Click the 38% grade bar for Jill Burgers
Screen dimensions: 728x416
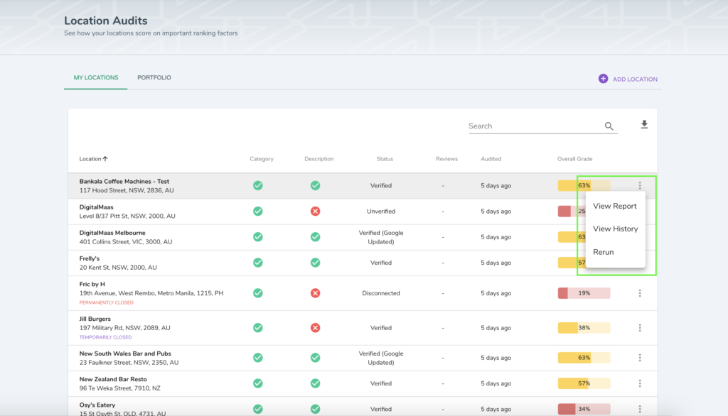point(584,328)
